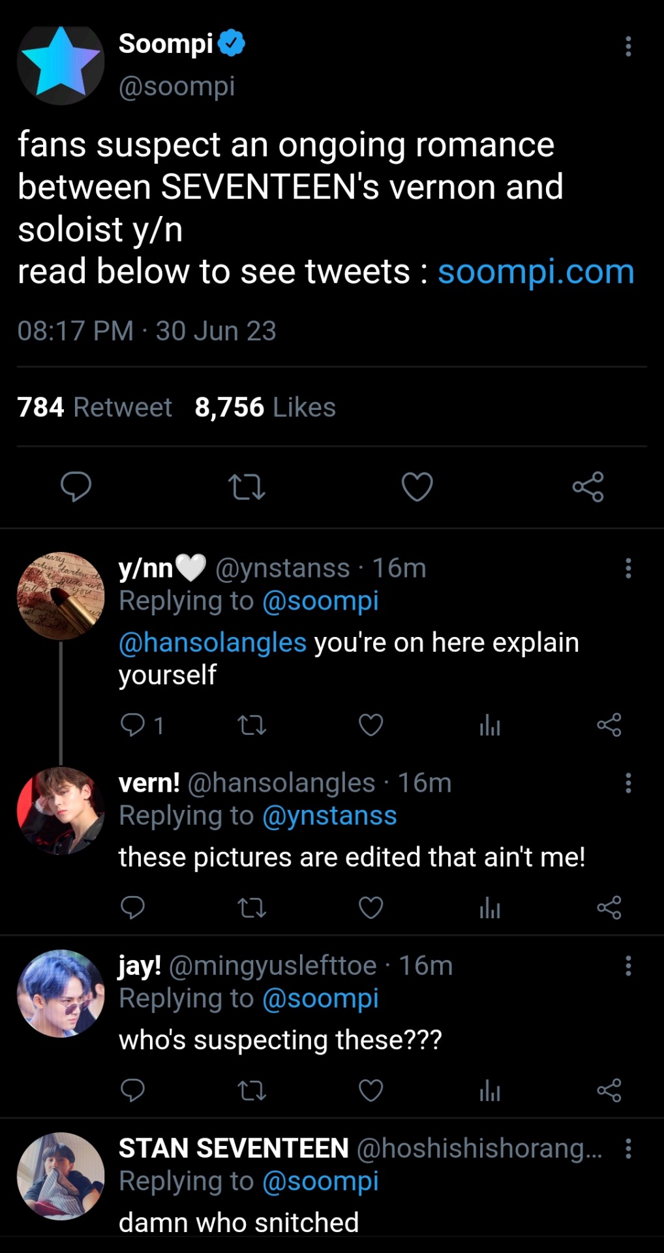Reply to jay!'s comment

(x=132, y=1091)
